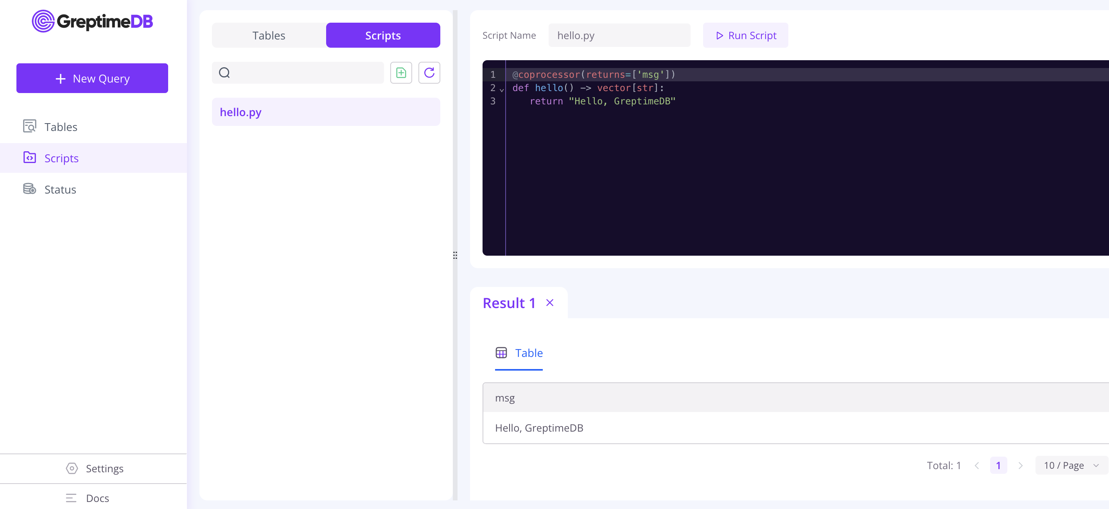Refresh the scripts list
1109x509 pixels.
[x=429, y=73]
